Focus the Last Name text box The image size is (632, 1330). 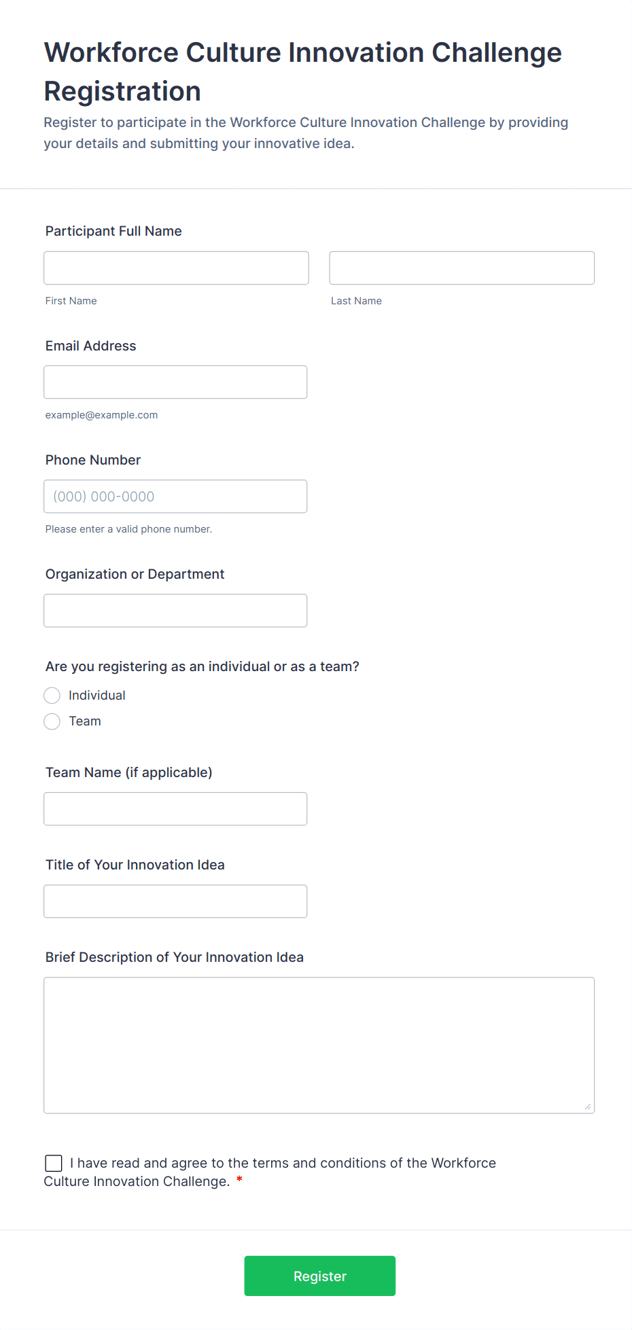coord(461,268)
